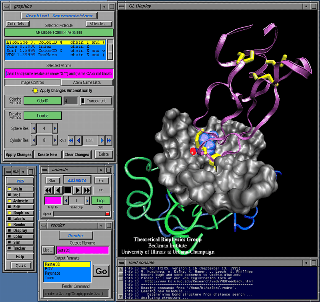The image size is (320, 302).
Task: Click the rewind-to-start double arrow in animate
Action: pos(49,190)
